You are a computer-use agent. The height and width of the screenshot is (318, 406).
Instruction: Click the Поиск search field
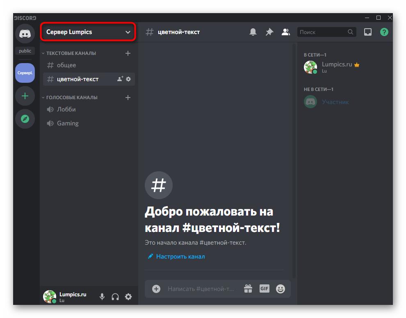coord(322,32)
